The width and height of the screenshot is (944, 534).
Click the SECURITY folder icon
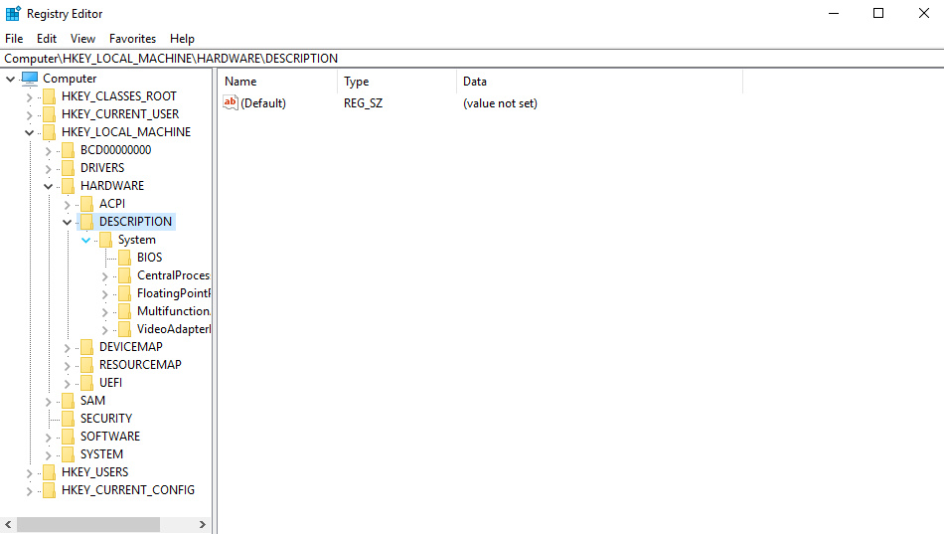click(69, 419)
